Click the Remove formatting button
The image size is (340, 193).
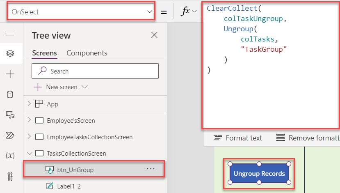[x=308, y=138]
